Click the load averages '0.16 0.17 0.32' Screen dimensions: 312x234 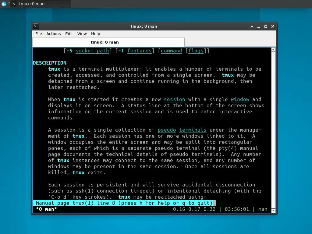click(194, 209)
